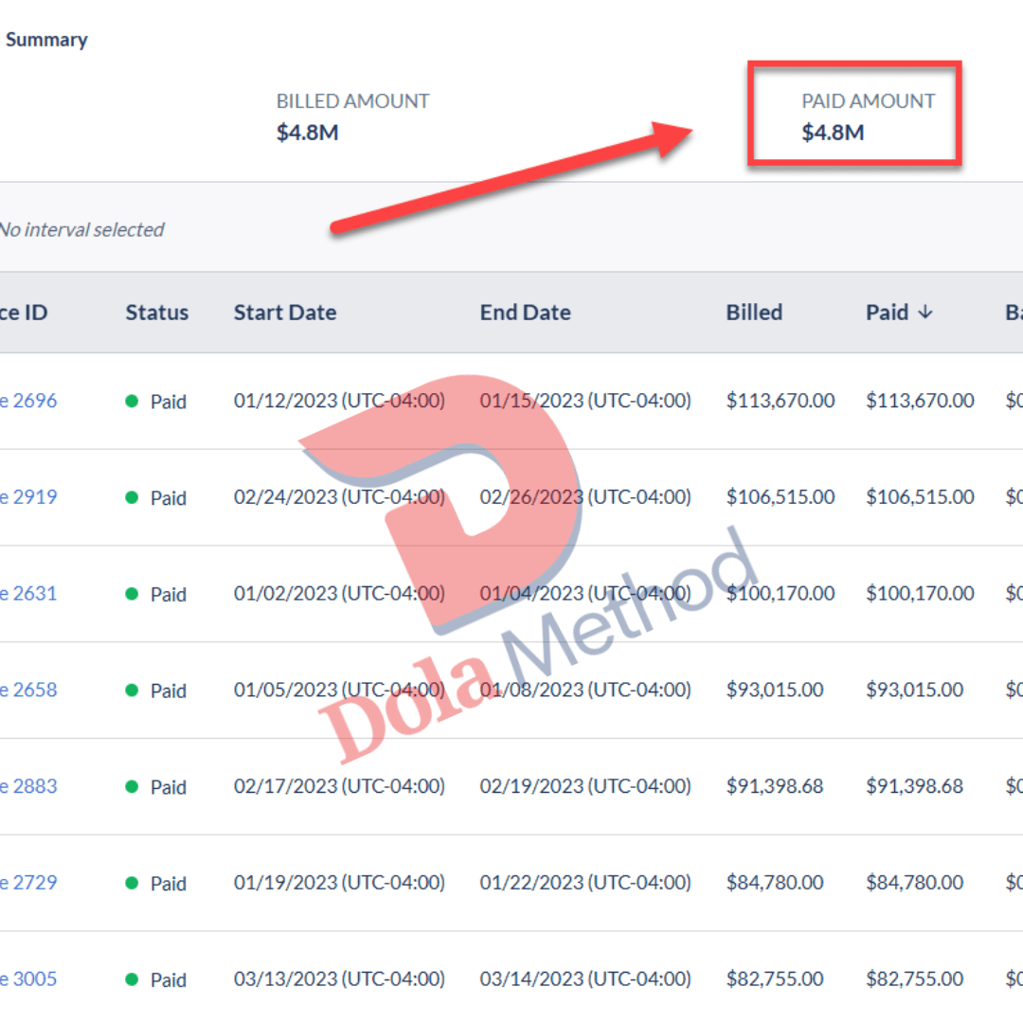Sort table by Billed column header
Screen dimensions: 1023x1023
(754, 313)
